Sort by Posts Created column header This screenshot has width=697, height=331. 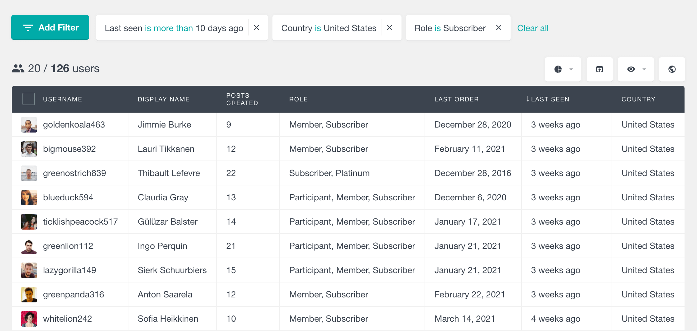(242, 99)
